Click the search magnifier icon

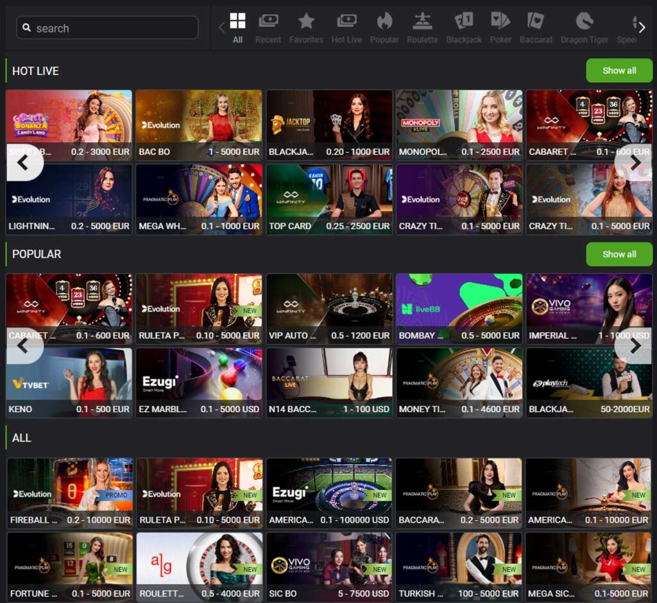pos(26,28)
